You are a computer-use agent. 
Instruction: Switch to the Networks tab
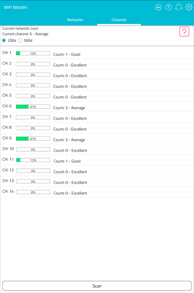[75, 20]
